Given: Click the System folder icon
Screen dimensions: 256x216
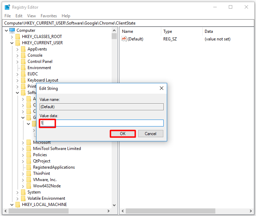Looking at the screenshot, I should pyautogui.click(x=23, y=192).
